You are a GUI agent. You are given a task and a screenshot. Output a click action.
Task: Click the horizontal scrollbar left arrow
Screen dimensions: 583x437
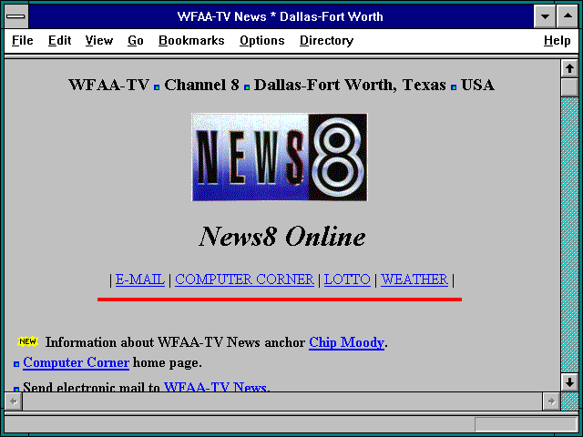click(x=14, y=401)
